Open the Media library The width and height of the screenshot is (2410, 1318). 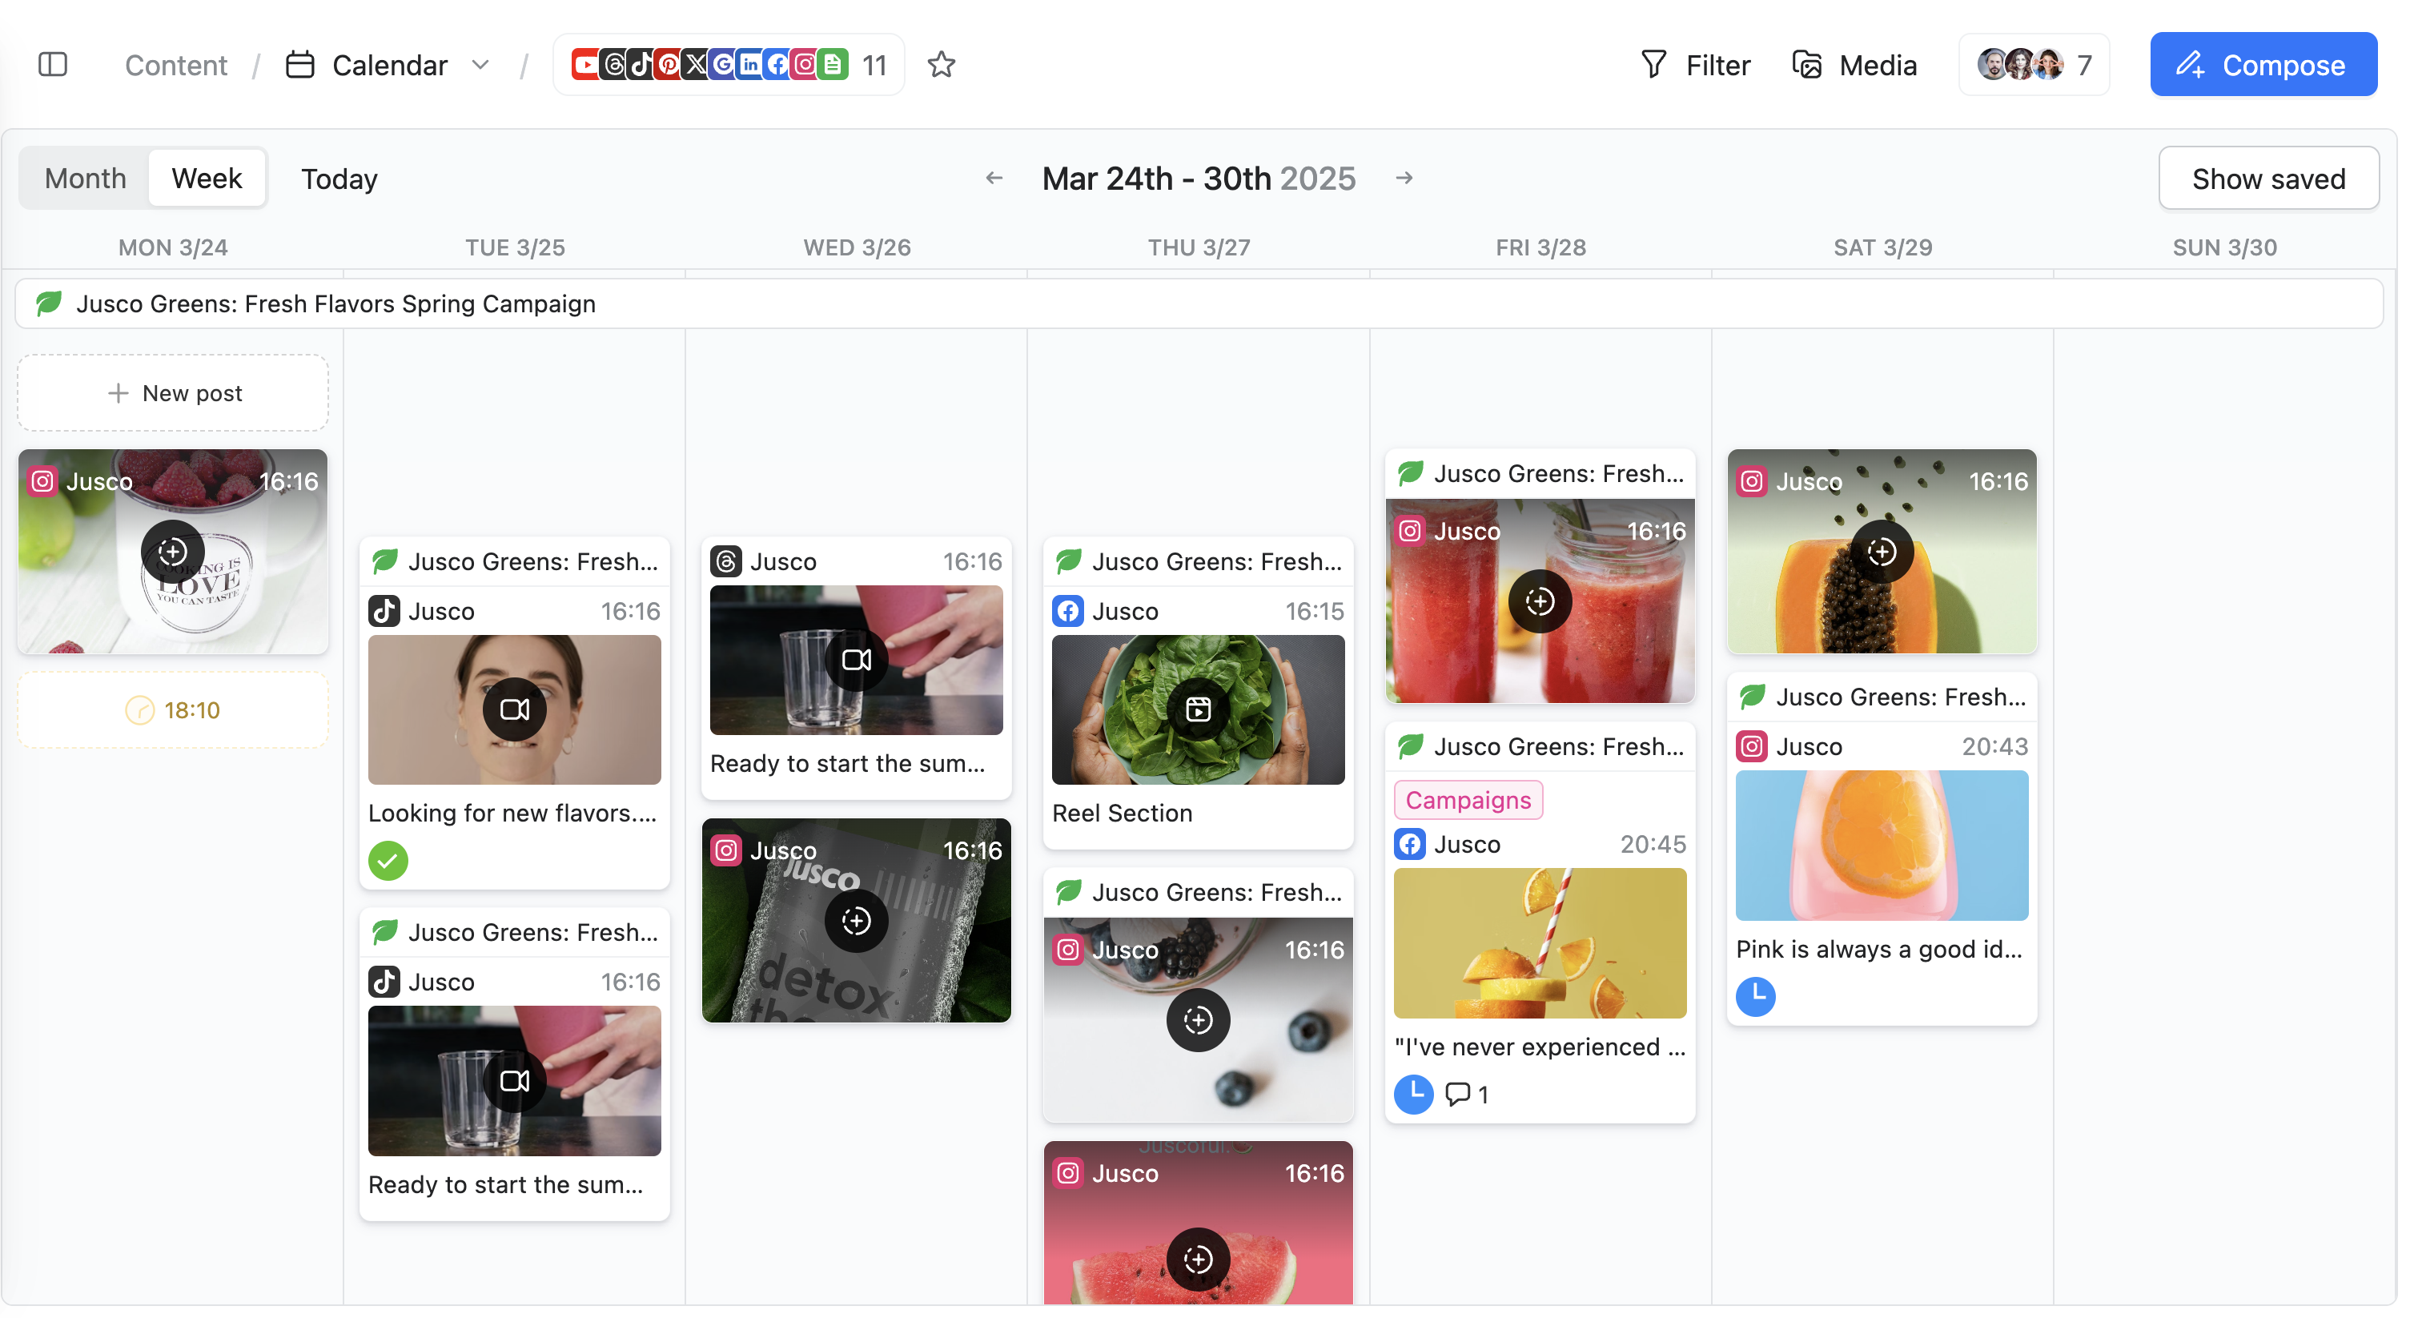(1854, 65)
